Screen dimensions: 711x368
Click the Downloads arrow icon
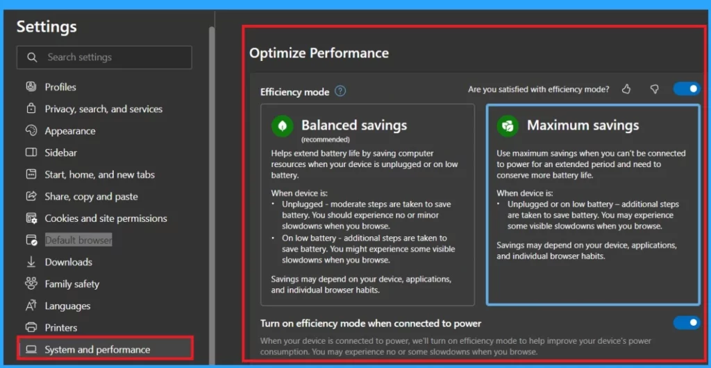click(31, 262)
